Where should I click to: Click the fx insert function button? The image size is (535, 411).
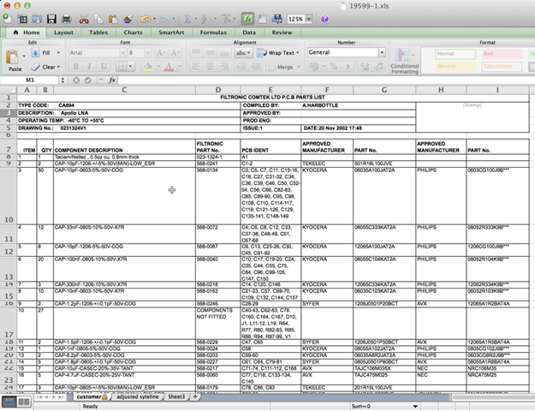[x=112, y=80]
